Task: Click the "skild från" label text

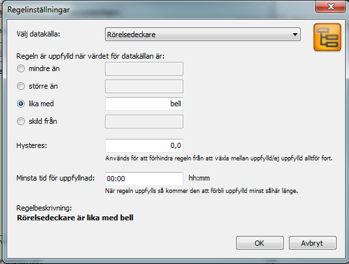Action: point(43,121)
